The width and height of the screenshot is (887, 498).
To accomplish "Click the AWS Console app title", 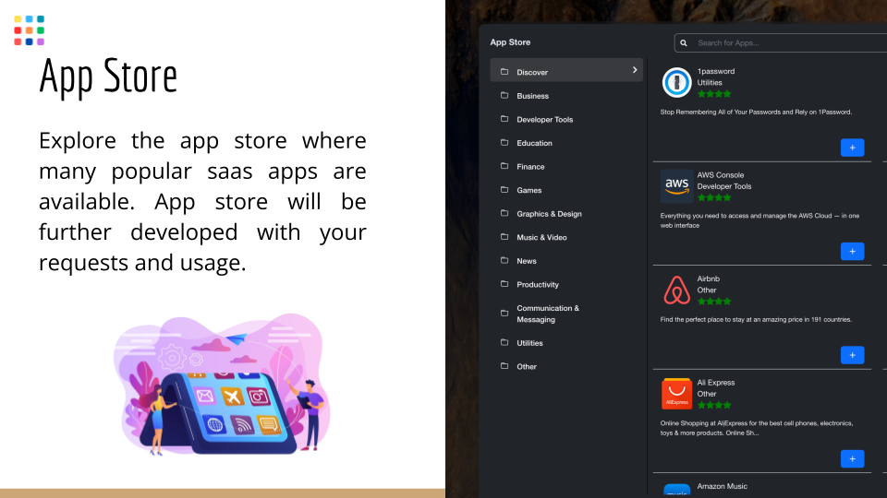I will point(720,175).
